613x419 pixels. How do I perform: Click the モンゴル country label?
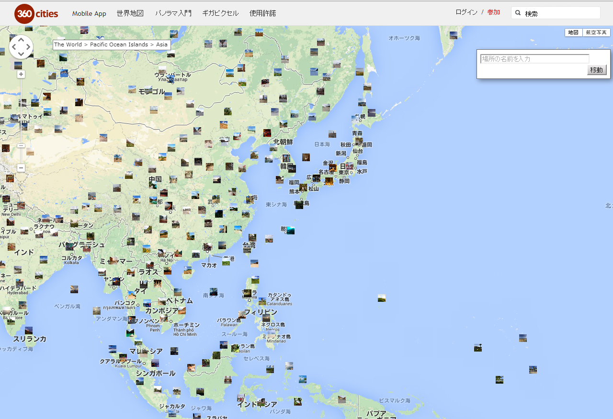click(152, 92)
